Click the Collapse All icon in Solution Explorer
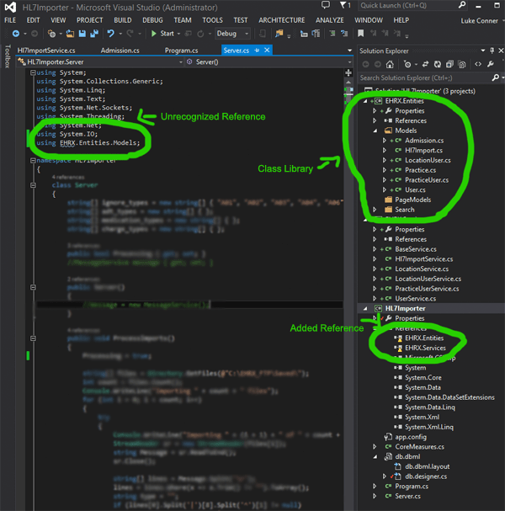 [x=449, y=64]
